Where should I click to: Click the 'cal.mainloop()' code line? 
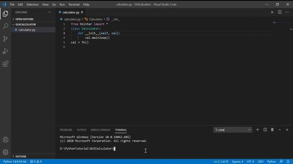(x=98, y=37)
